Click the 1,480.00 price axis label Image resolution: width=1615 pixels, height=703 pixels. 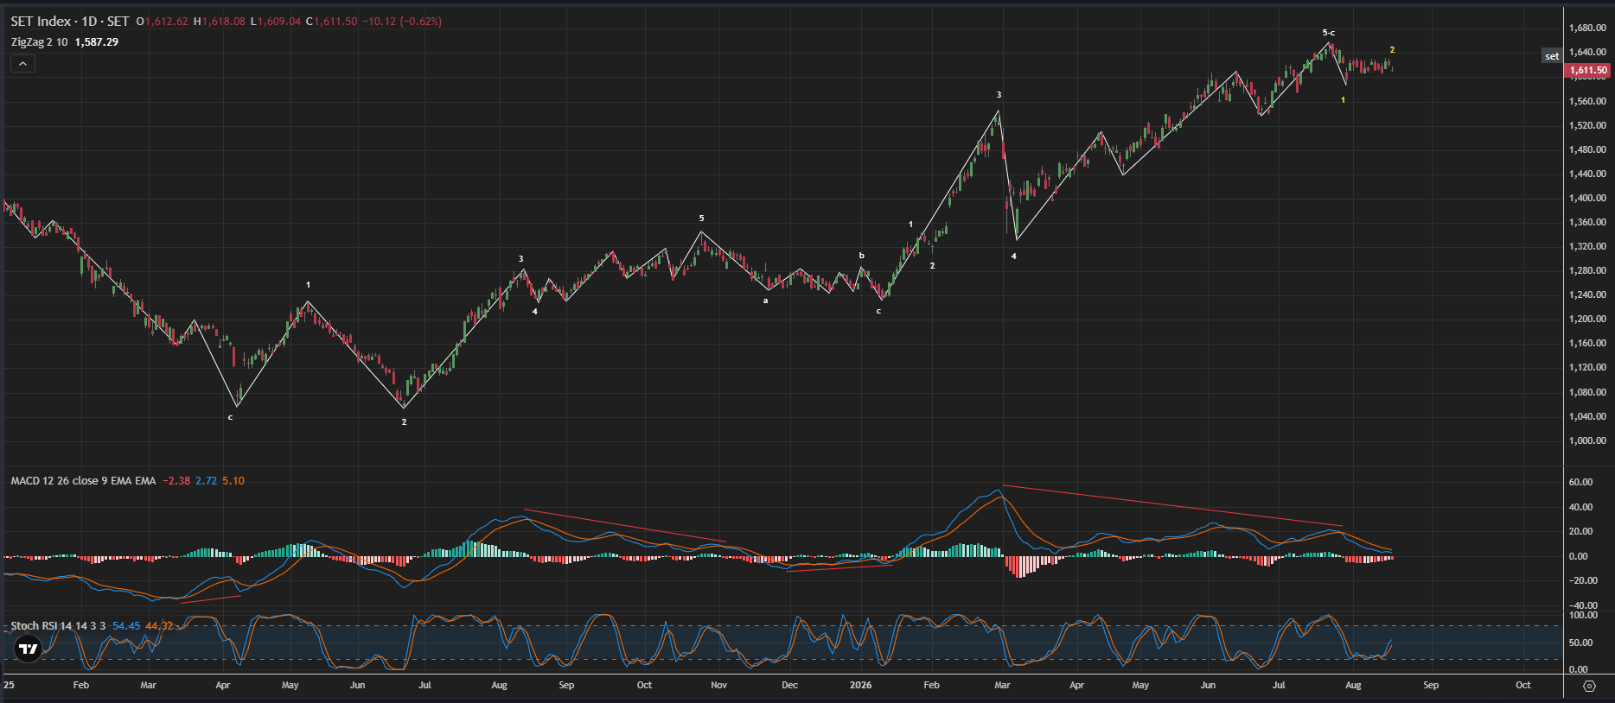point(1587,149)
